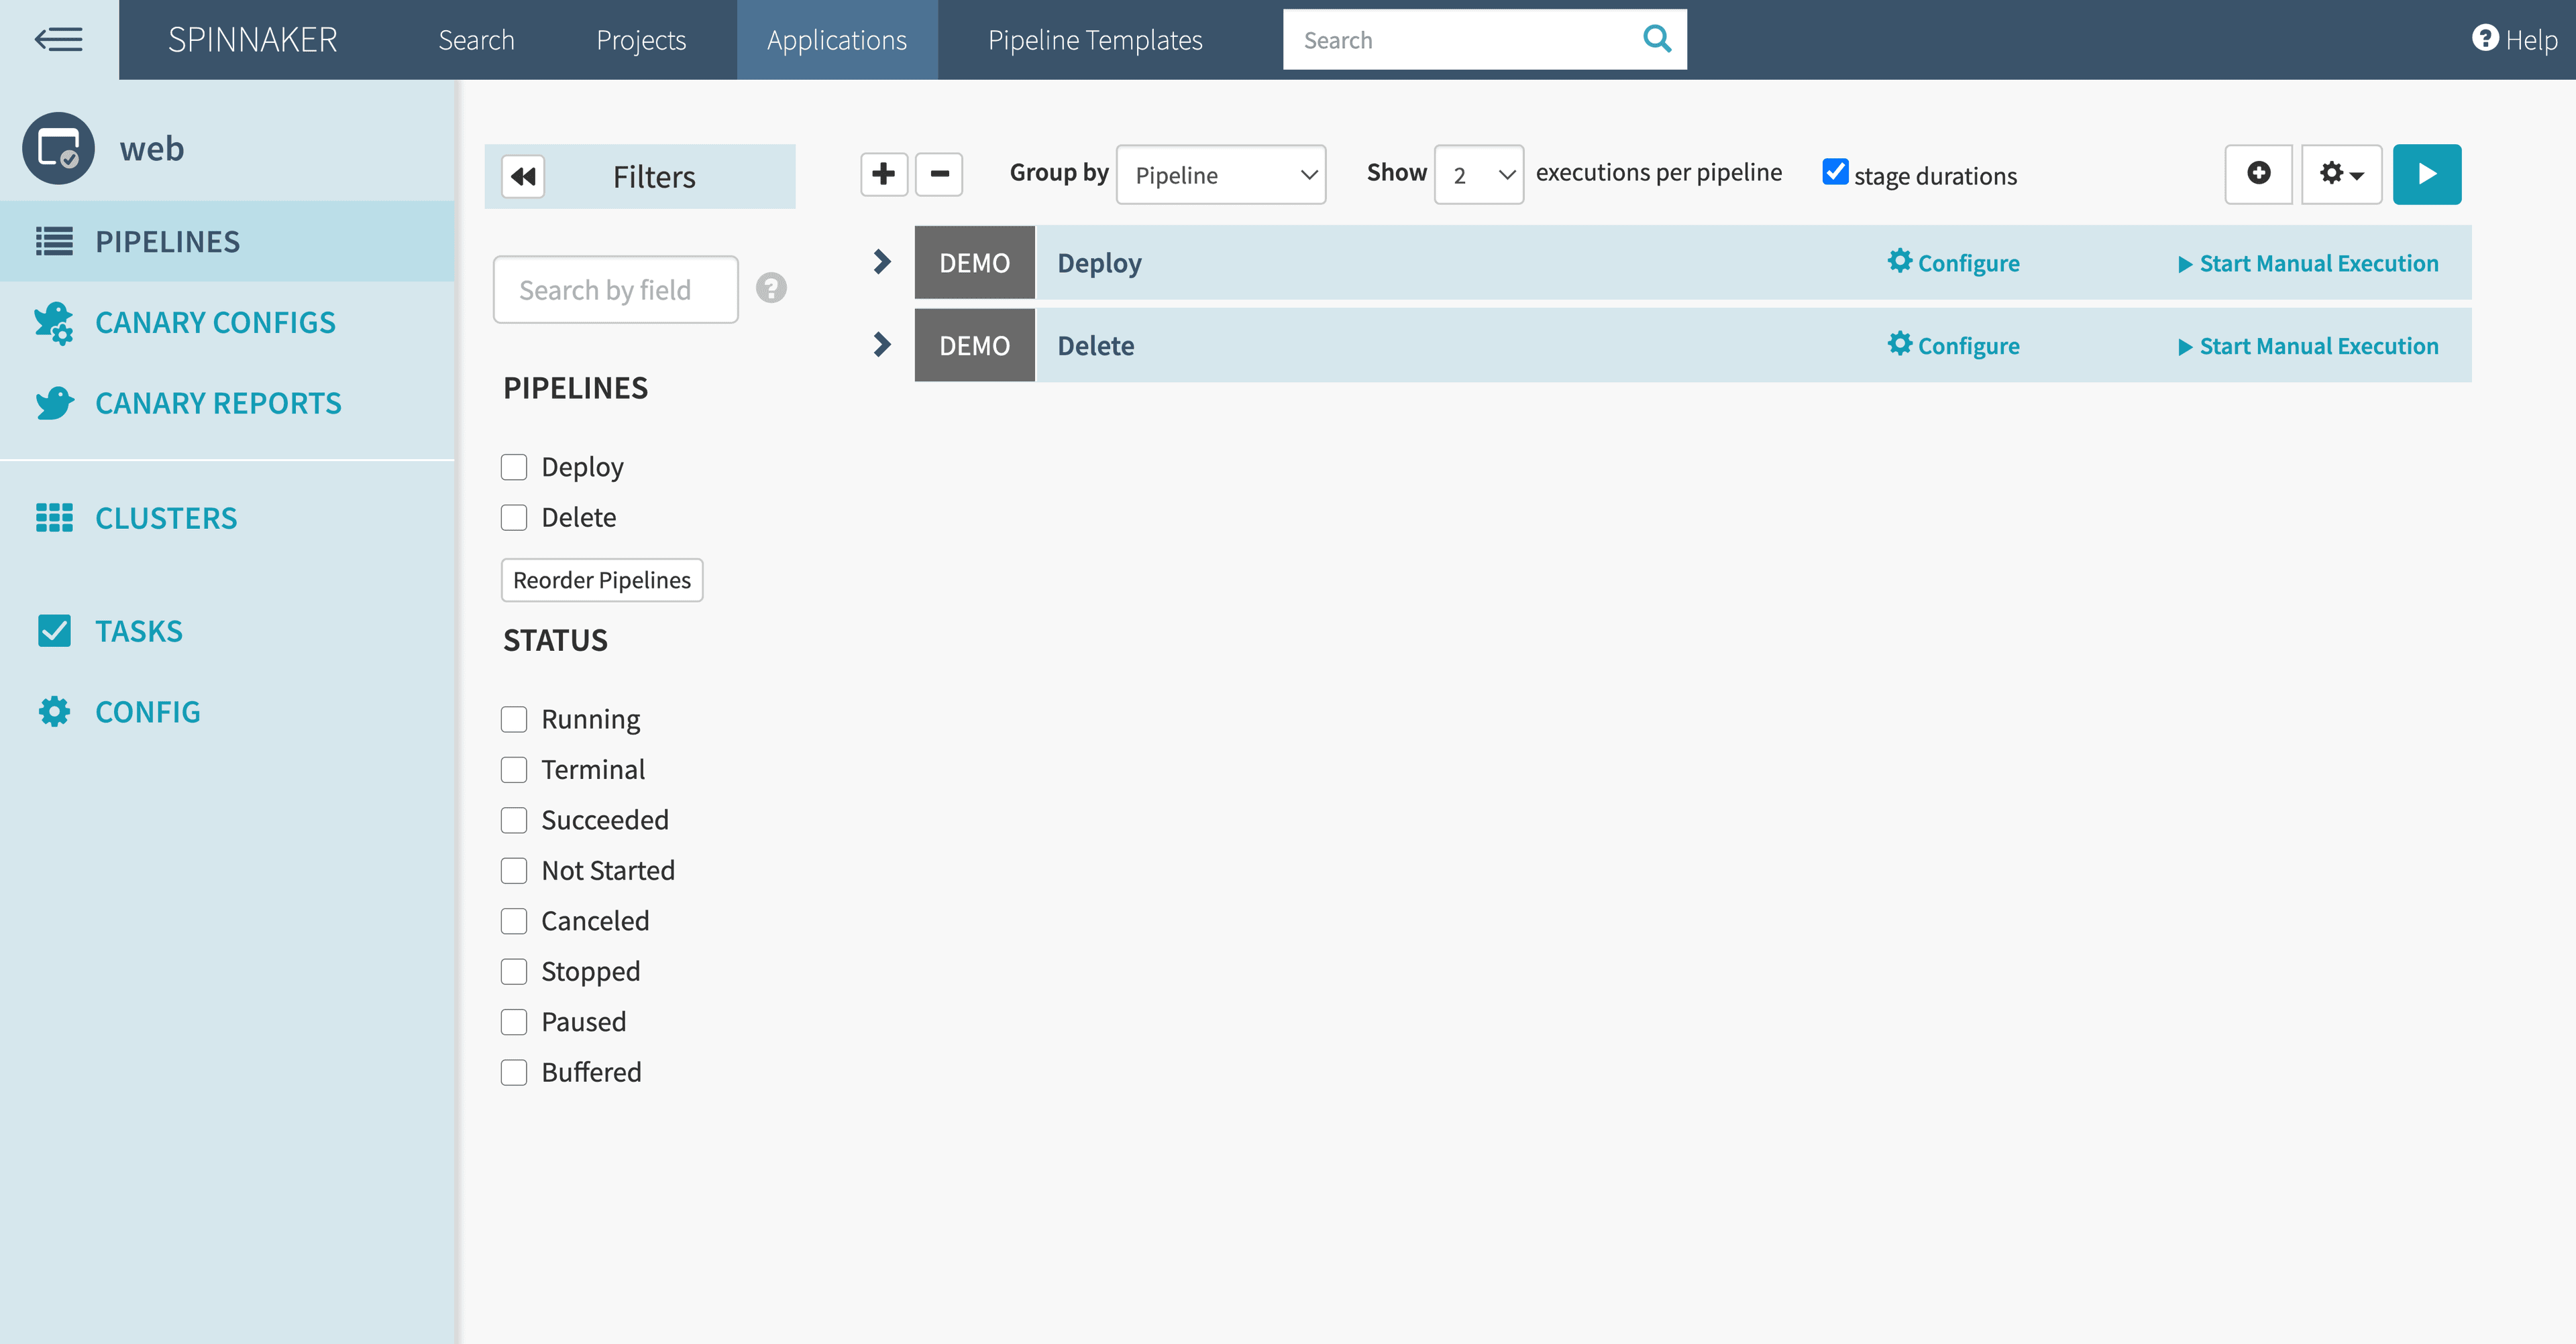Open the Pipeline Templates nav tab
Viewport: 2576px width, 1344px height.
pyautogui.click(x=1095, y=40)
